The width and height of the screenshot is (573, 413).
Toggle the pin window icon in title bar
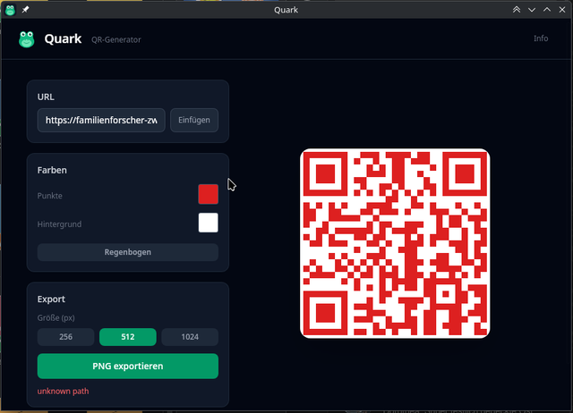tap(25, 10)
